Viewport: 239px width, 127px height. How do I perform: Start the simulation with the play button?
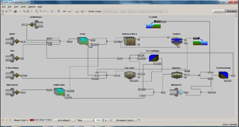pos(3,120)
